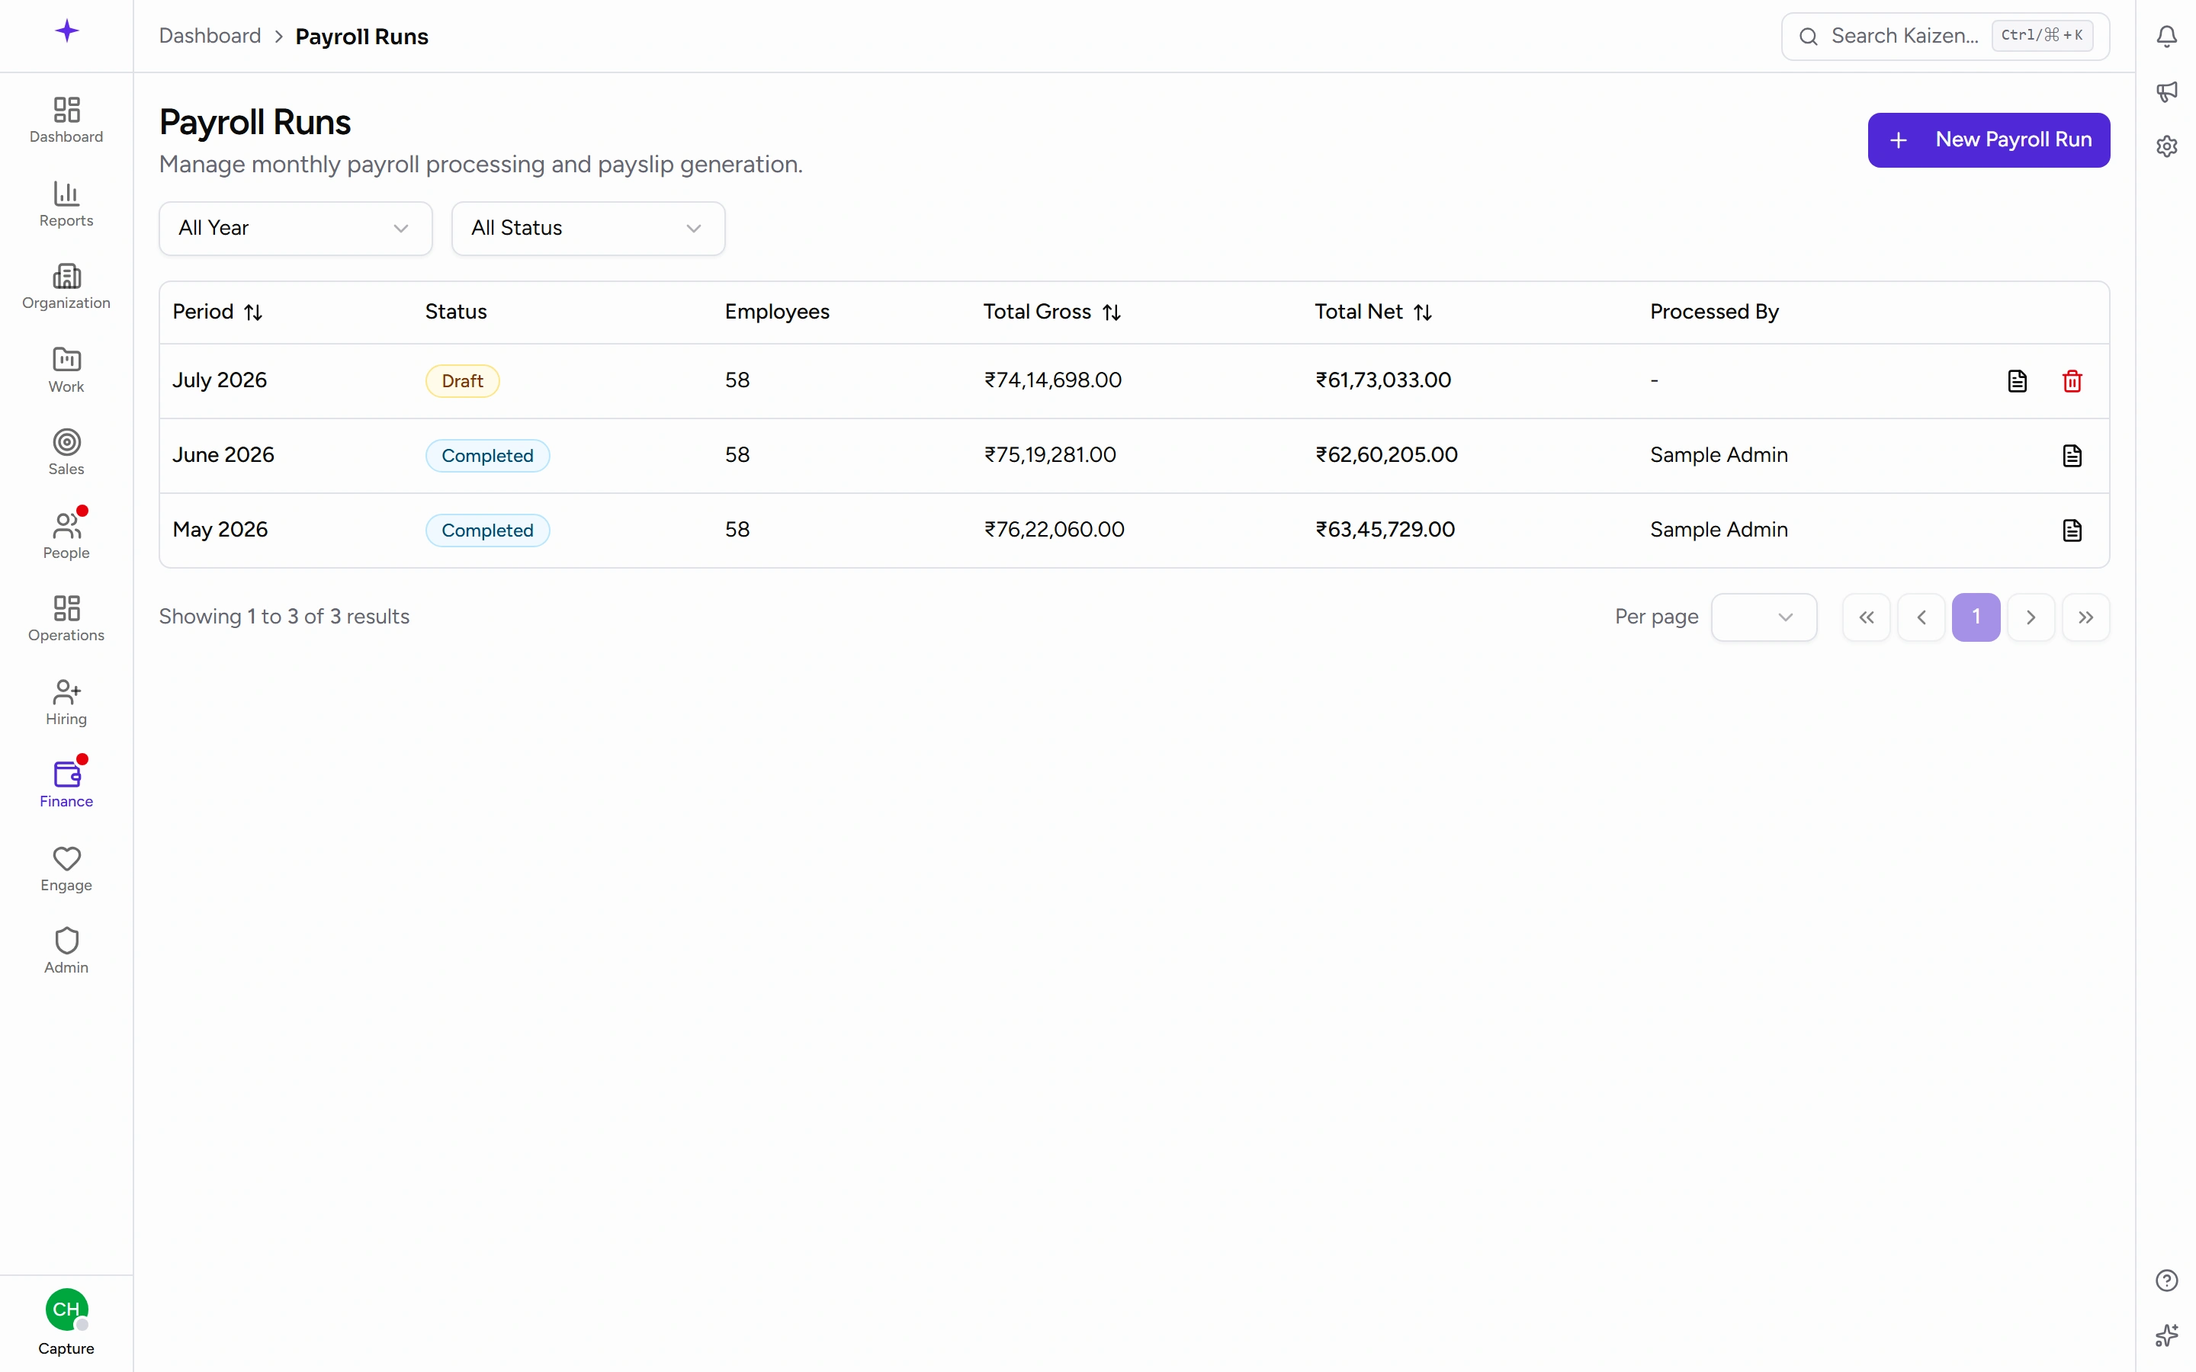
Task: Expand the All Status filter dropdown
Action: 588,229
